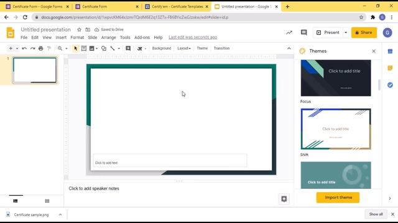The width and height of the screenshot is (398, 223).
Task: Click the Background toolbar button
Action: click(x=162, y=48)
